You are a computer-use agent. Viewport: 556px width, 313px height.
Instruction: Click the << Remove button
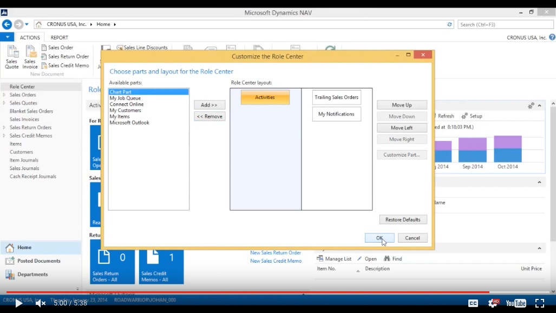tap(209, 116)
